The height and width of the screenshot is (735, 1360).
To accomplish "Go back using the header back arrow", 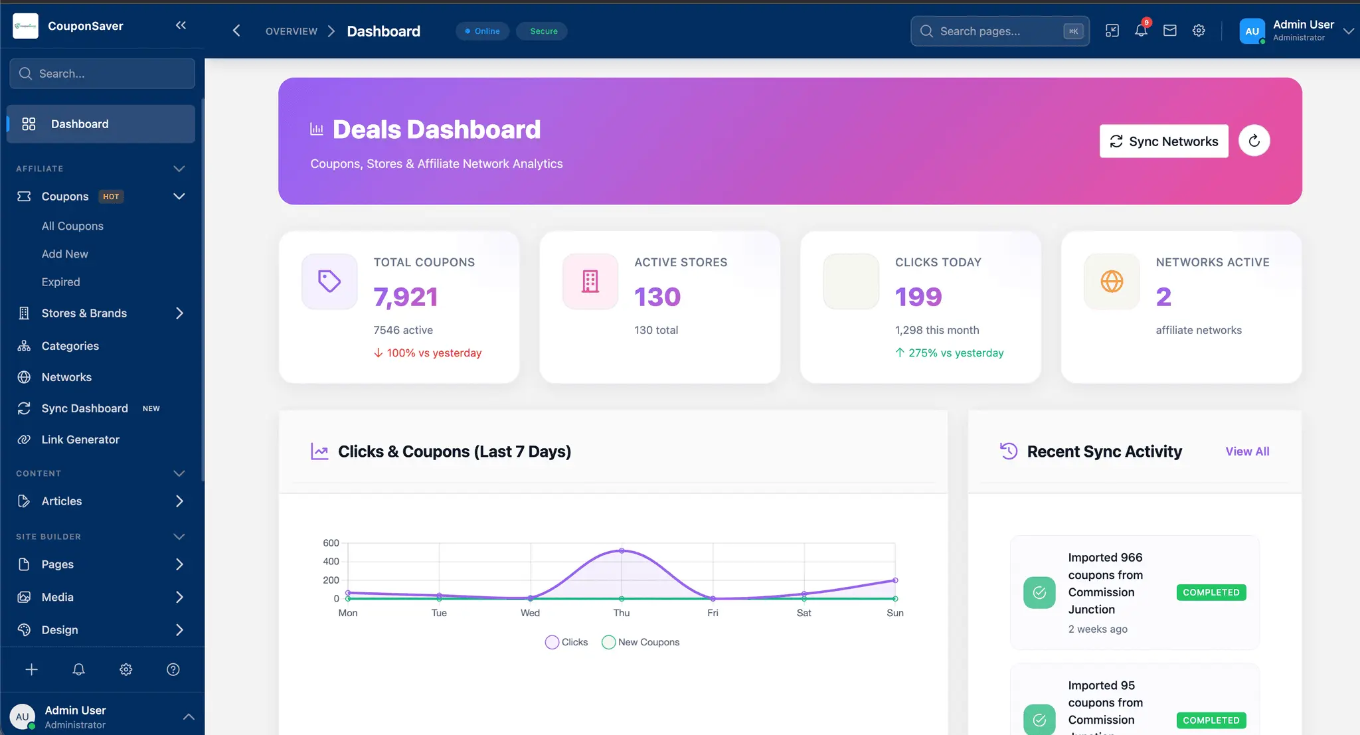I will pos(236,31).
